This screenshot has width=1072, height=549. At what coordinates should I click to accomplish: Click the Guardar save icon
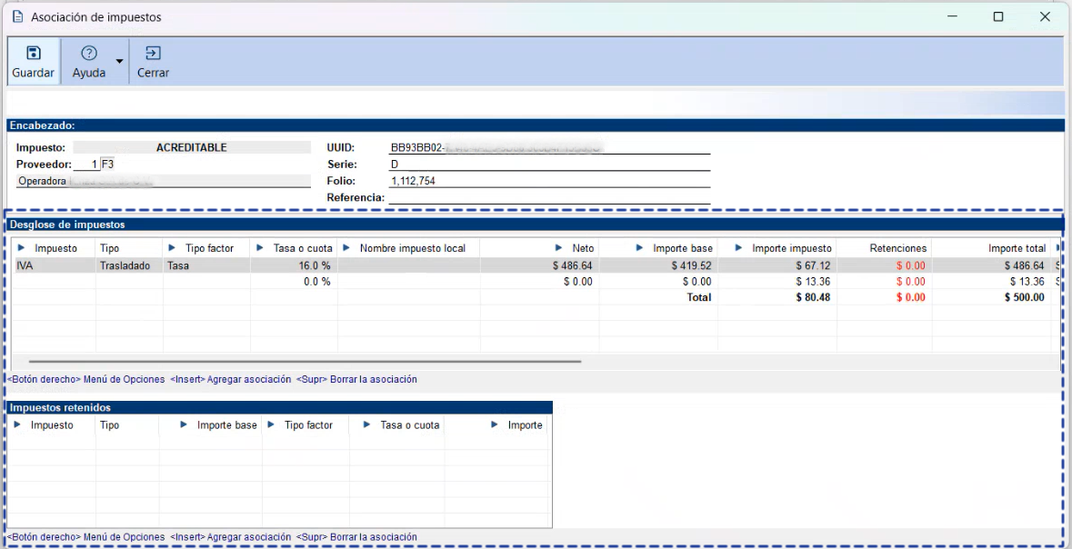pos(33,53)
